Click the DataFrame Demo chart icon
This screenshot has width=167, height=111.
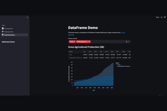(3, 35)
